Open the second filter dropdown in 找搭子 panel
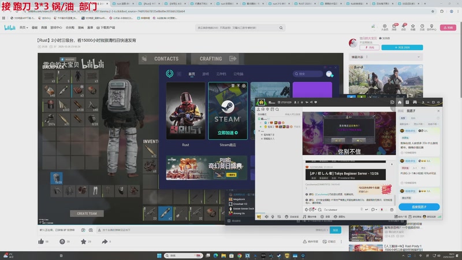The image size is (462, 260). (x=418, y=124)
